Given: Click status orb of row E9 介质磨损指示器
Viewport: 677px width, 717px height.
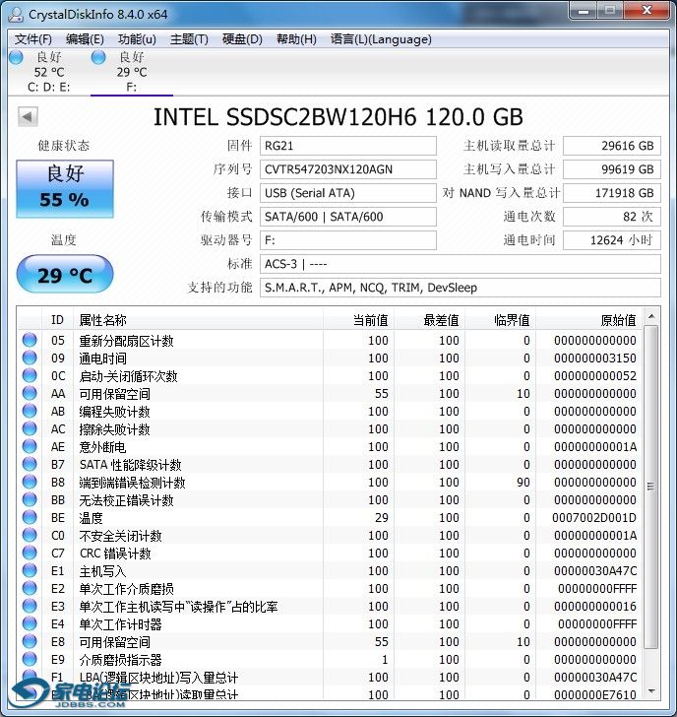Looking at the screenshot, I should [x=30, y=660].
